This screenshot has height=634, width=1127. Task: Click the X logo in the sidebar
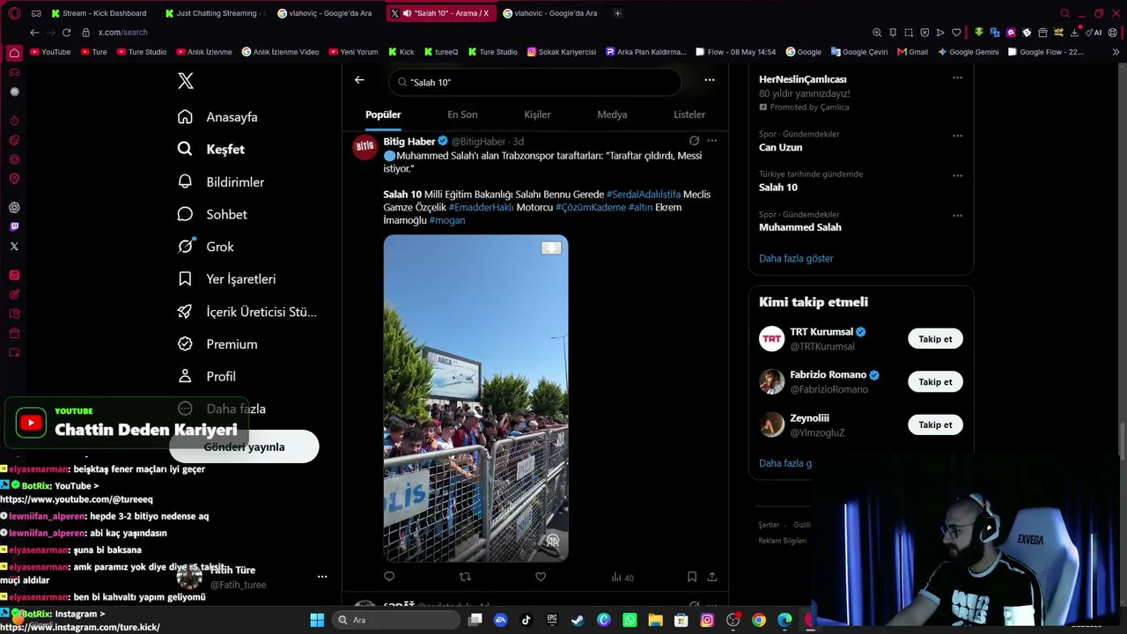click(186, 81)
